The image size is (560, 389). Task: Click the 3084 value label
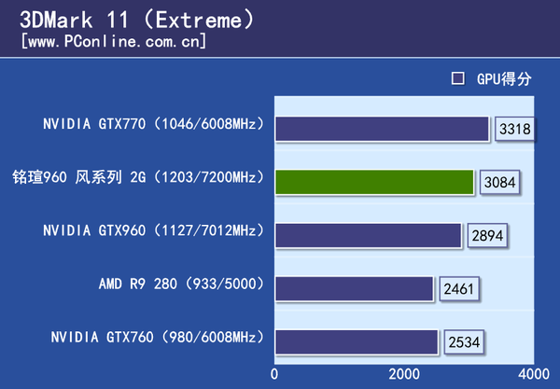[499, 182]
